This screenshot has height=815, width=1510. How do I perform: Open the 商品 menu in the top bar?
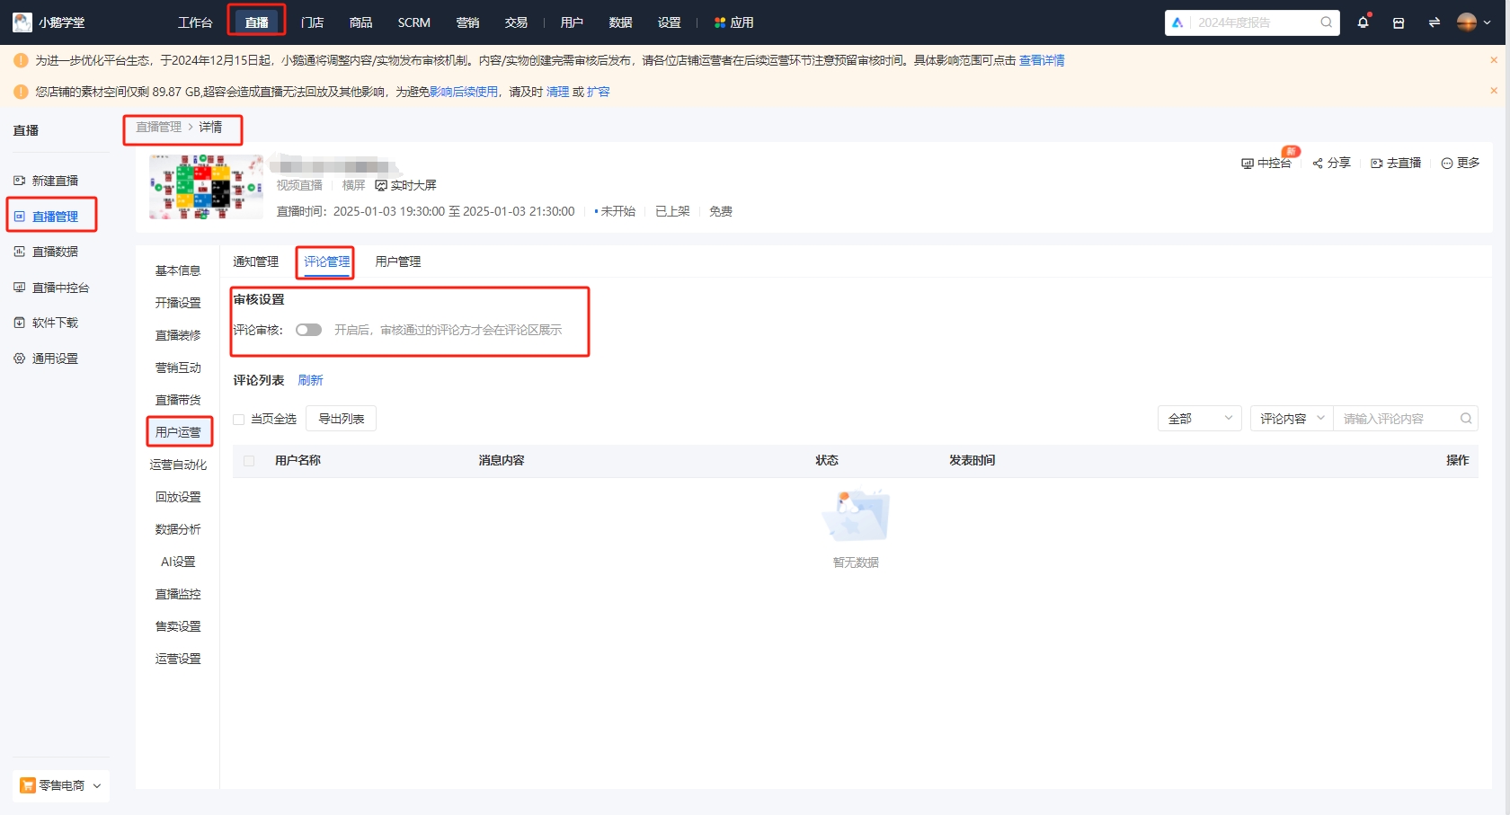coord(360,22)
